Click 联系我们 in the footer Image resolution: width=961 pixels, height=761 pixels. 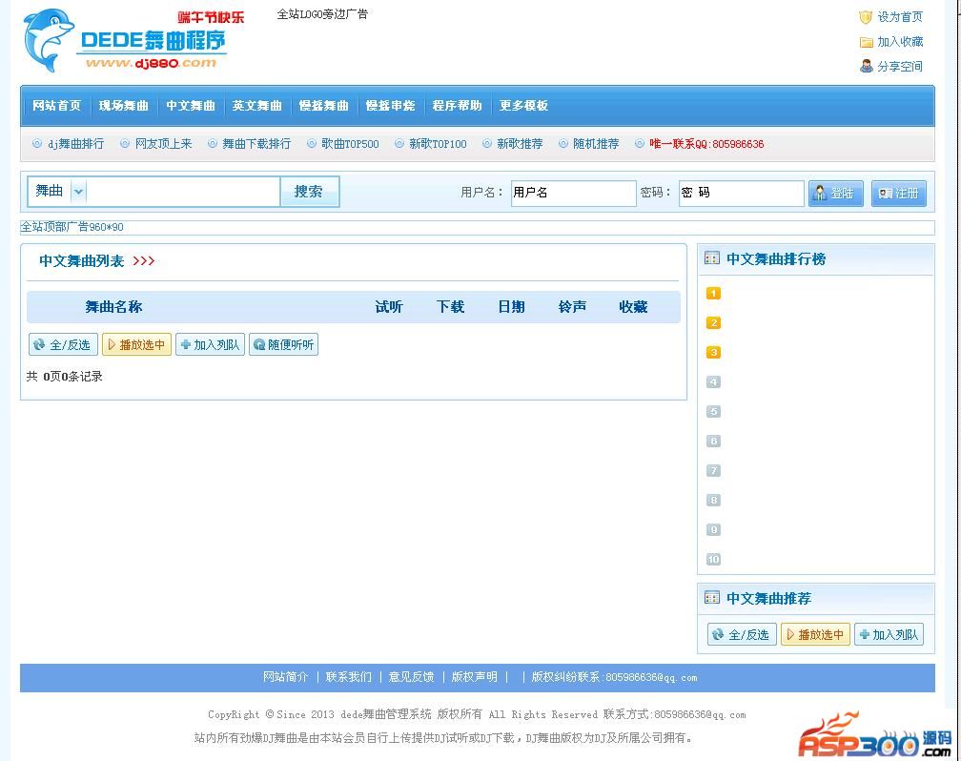pos(349,677)
